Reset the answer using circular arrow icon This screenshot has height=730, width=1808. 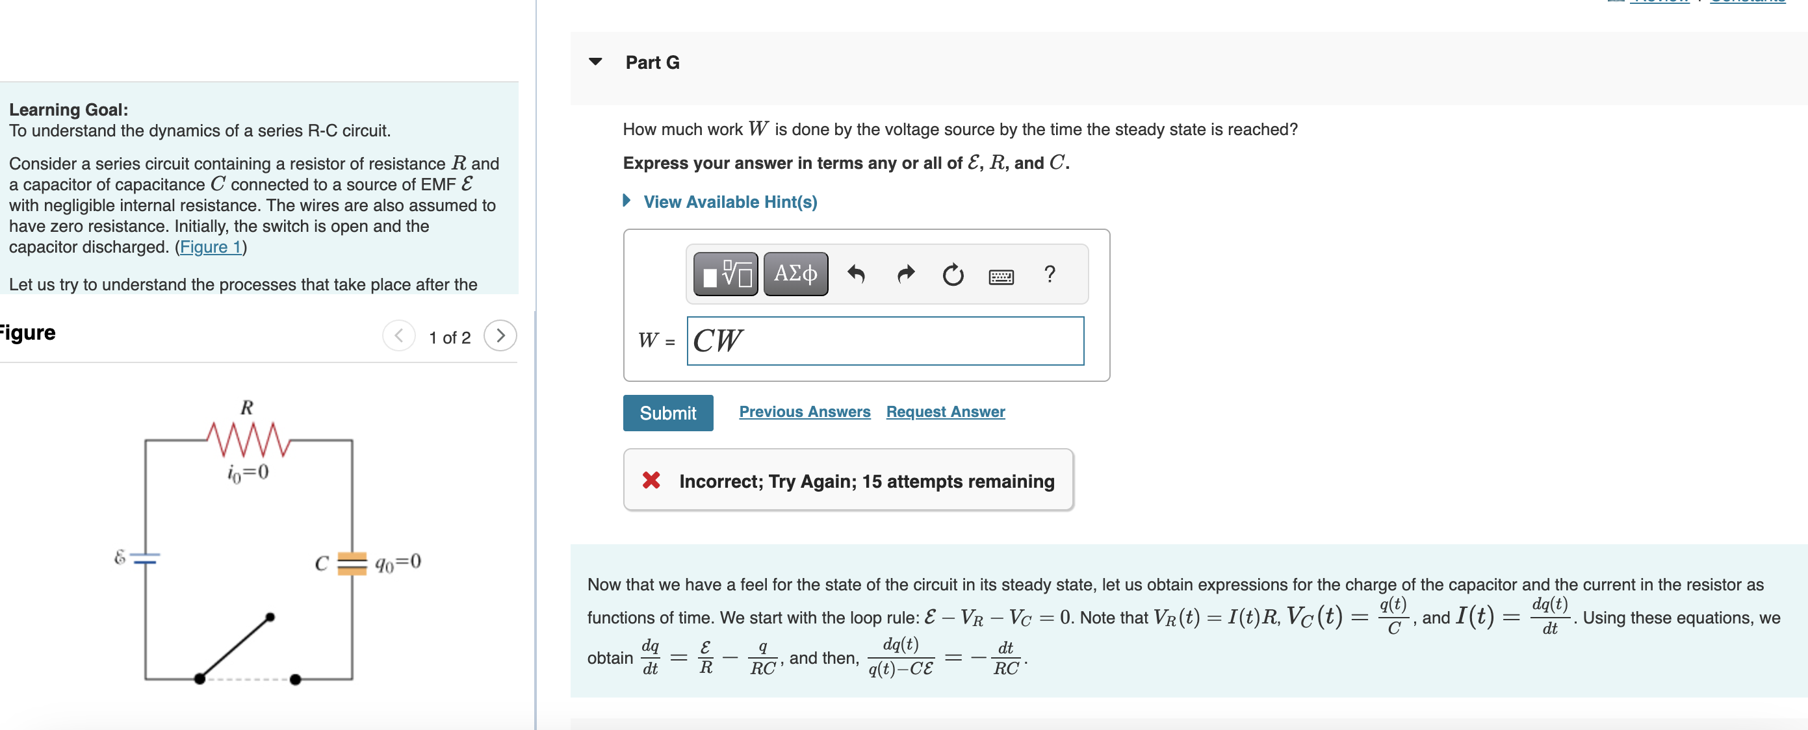point(953,275)
